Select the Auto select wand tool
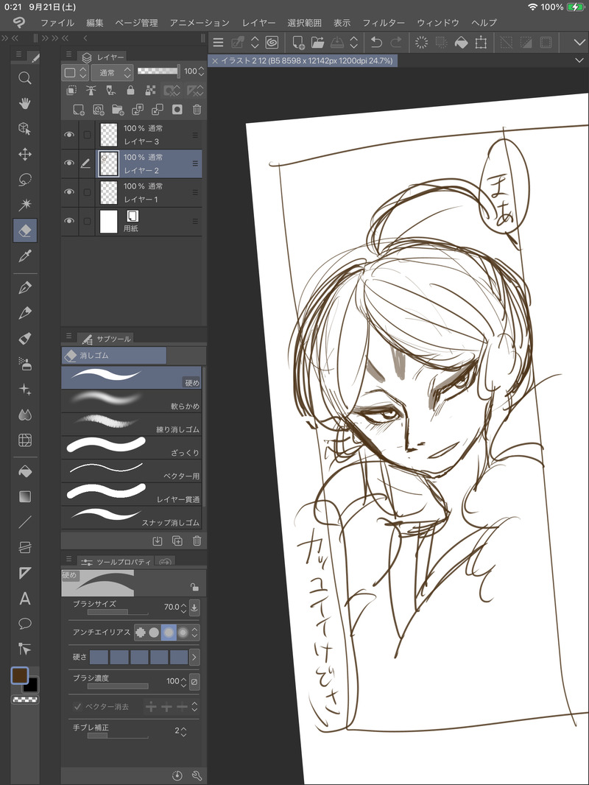The height and width of the screenshot is (785, 589). click(x=24, y=205)
